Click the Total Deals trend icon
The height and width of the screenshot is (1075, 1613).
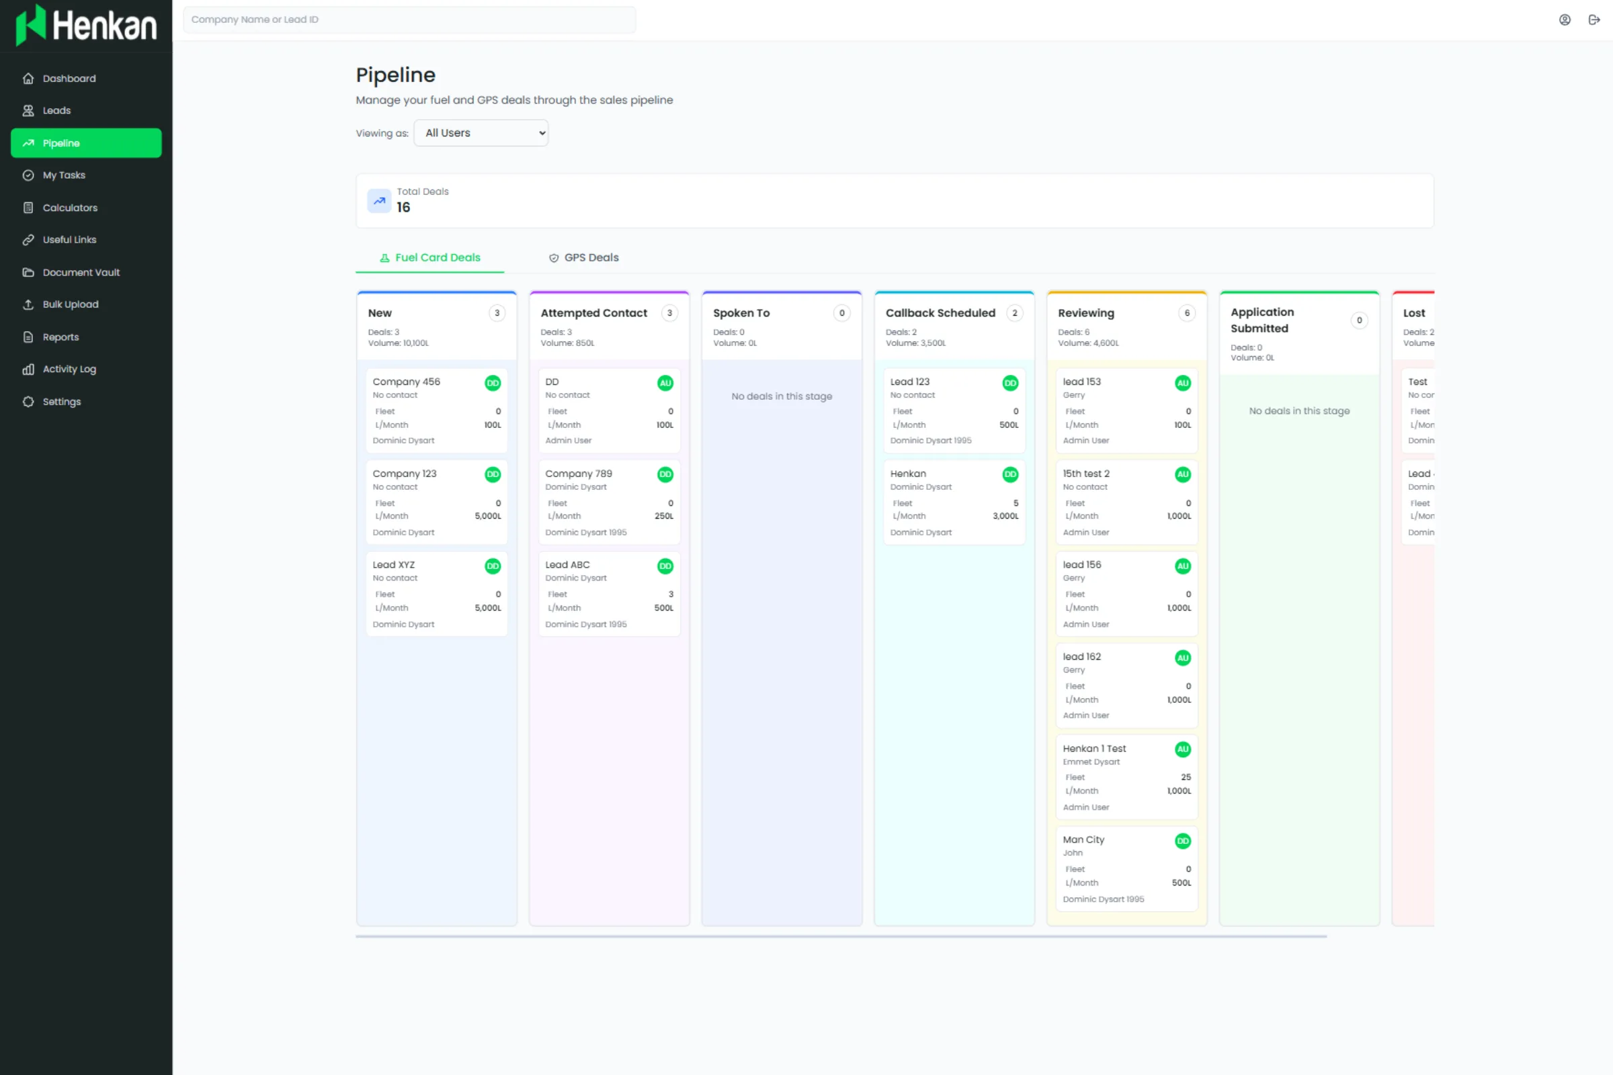point(379,201)
